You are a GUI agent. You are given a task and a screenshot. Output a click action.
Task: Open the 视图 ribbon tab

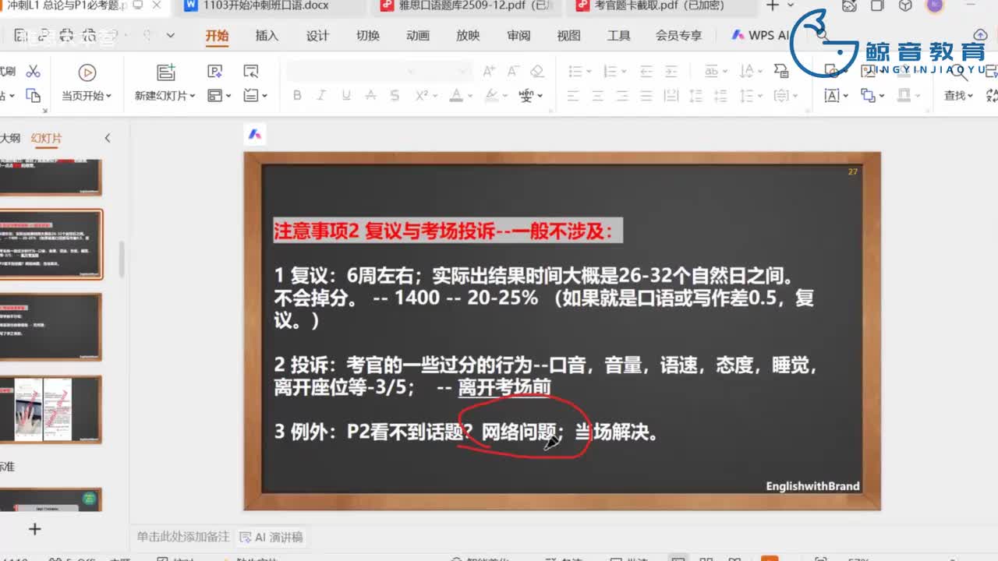click(568, 36)
